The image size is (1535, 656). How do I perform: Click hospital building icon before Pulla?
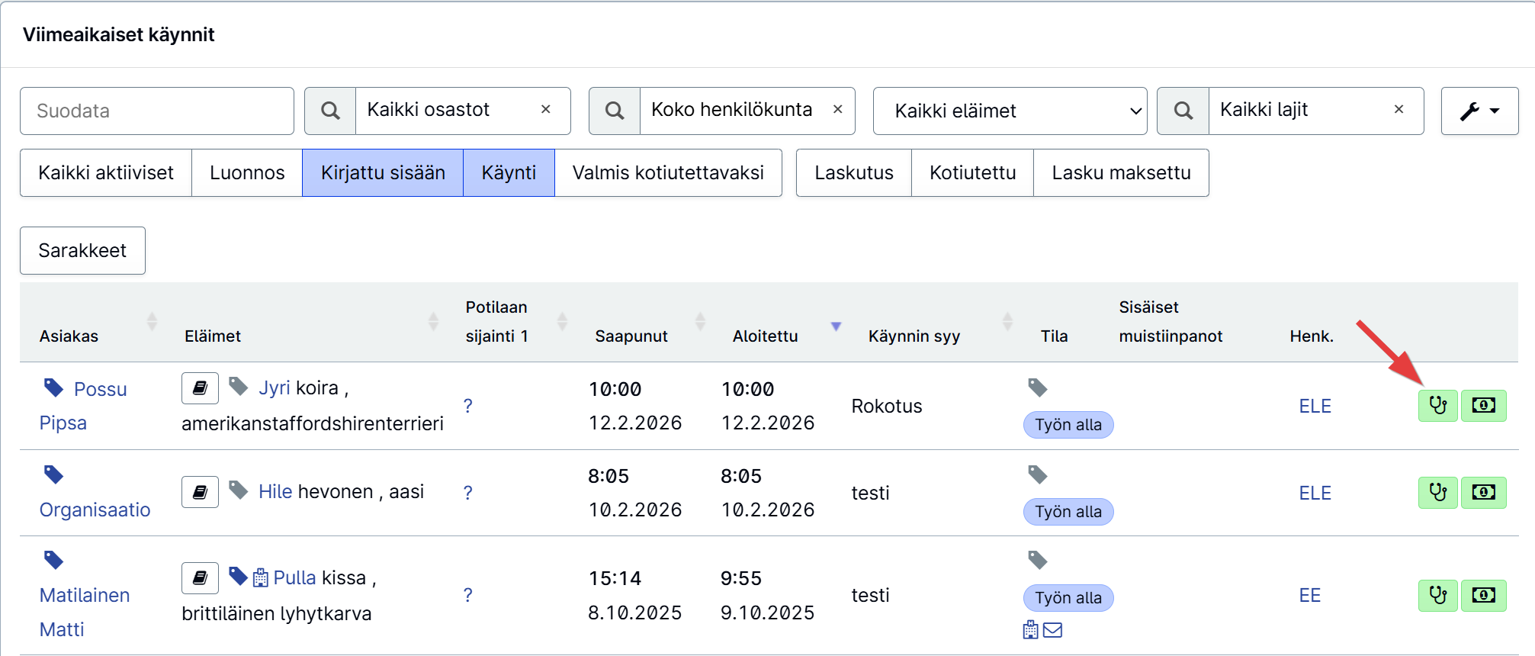260,577
